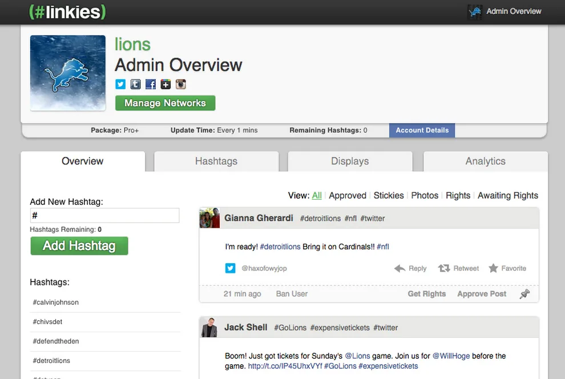Screen dimensions: 565x379
Task: Click the lions avatar in top bar
Action: [x=475, y=12]
